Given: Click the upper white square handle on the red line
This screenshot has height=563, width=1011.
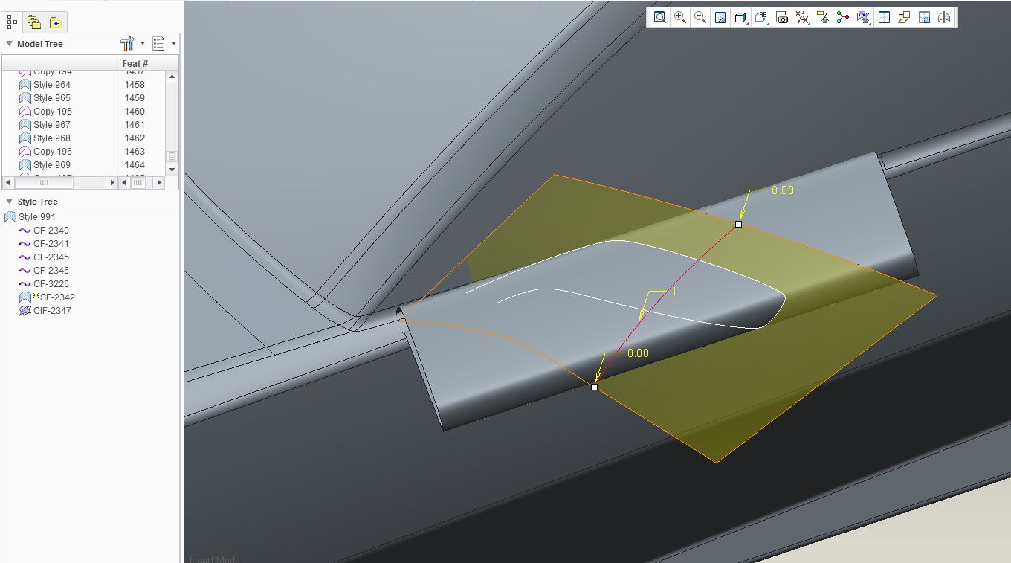Looking at the screenshot, I should click(738, 224).
